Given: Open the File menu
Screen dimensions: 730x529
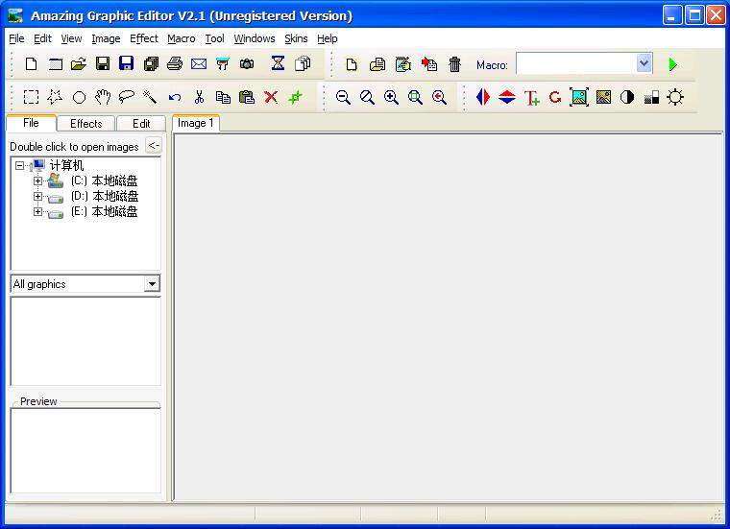Looking at the screenshot, I should tap(16, 38).
